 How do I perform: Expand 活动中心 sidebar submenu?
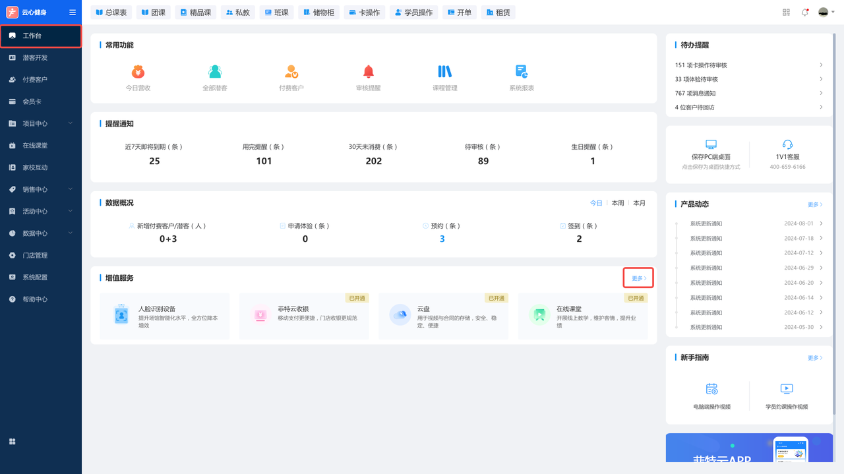[71, 212]
